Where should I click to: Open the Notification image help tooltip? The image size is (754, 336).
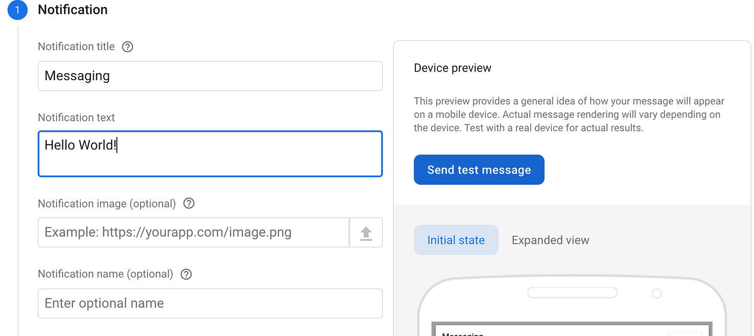click(188, 203)
